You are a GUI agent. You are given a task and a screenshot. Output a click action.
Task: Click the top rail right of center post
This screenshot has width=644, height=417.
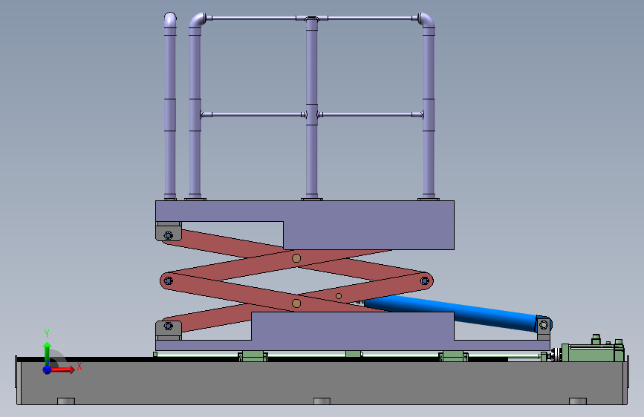(370, 18)
